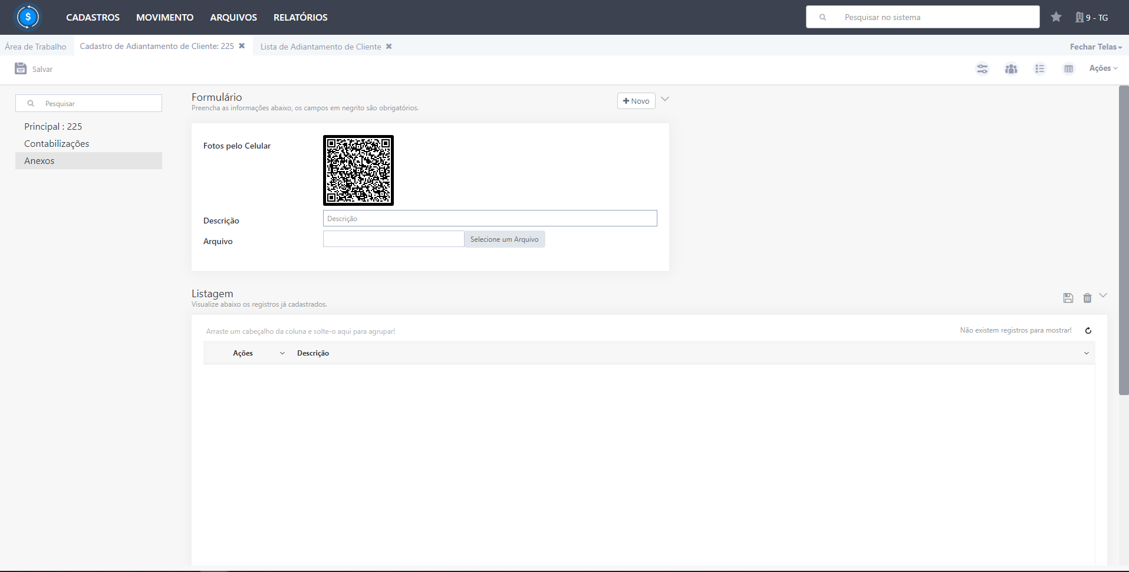Screen dimensions: 1129x572
Task: Click the QR code for Fotos pelo Celular
Action: (x=358, y=170)
